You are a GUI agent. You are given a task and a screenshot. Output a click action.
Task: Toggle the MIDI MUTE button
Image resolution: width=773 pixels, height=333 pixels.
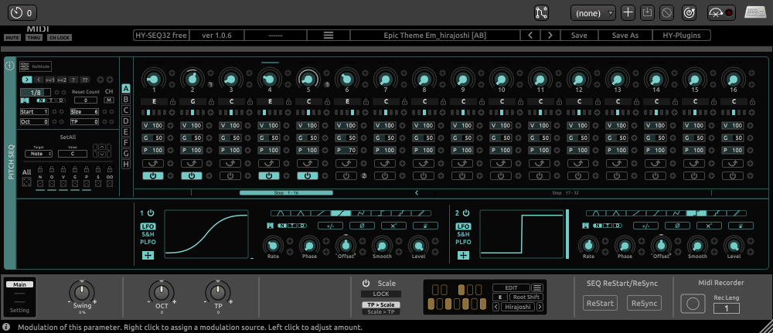click(x=13, y=37)
